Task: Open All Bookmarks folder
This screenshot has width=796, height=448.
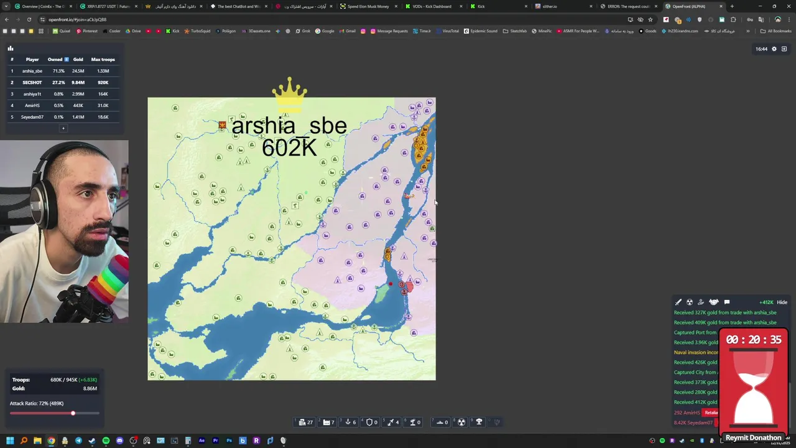Action: 777,30
